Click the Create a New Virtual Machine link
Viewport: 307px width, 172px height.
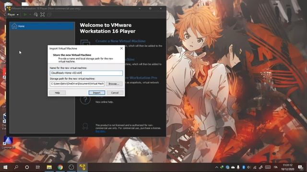(x=120, y=41)
